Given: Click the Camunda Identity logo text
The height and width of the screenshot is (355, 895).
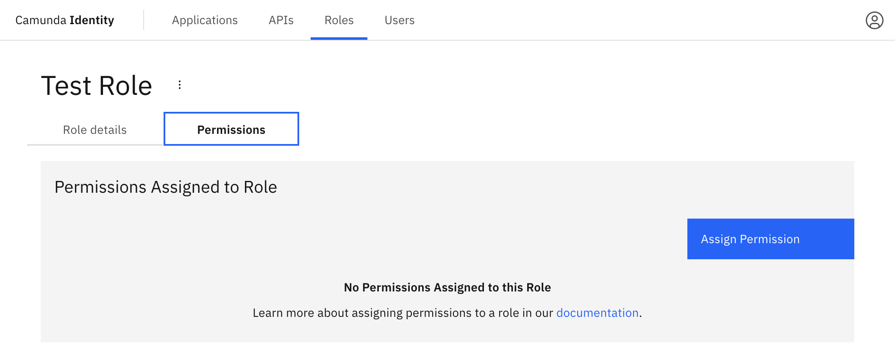Looking at the screenshot, I should pos(65,20).
